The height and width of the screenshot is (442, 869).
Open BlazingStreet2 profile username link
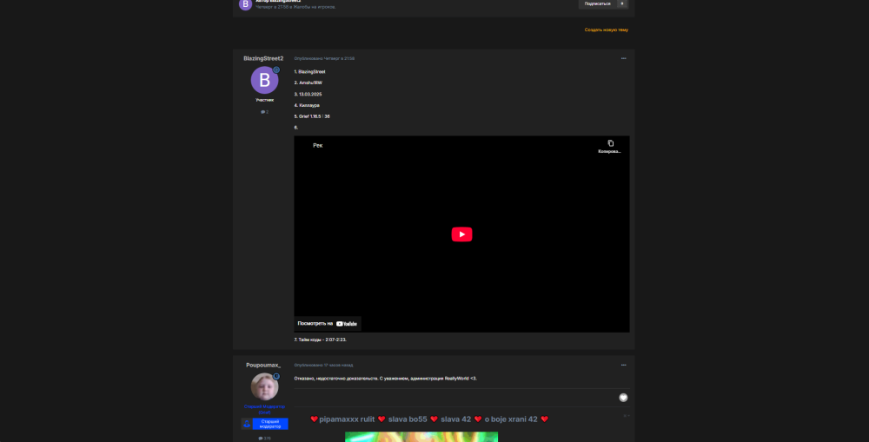click(263, 58)
